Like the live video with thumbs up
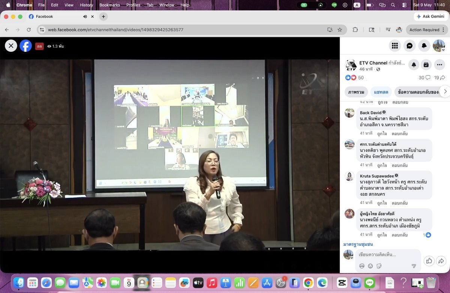 point(429,261)
